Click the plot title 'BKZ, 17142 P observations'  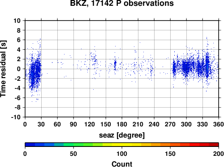coord(122,3)
